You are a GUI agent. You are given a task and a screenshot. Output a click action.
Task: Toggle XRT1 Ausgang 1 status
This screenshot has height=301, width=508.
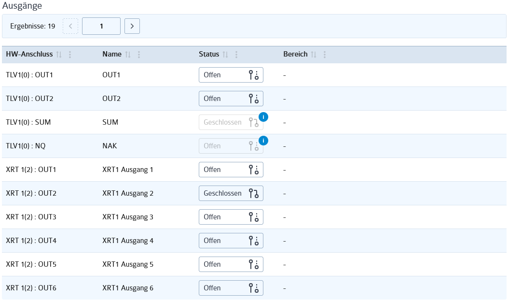(231, 170)
